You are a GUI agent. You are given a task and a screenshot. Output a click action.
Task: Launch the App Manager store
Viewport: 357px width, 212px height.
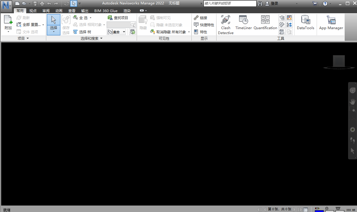(331, 23)
